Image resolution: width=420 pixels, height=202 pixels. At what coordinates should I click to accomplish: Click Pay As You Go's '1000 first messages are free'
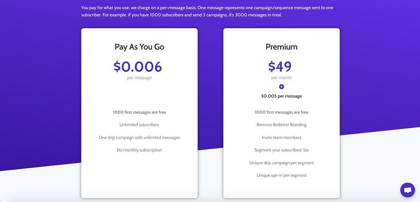pos(139,112)
